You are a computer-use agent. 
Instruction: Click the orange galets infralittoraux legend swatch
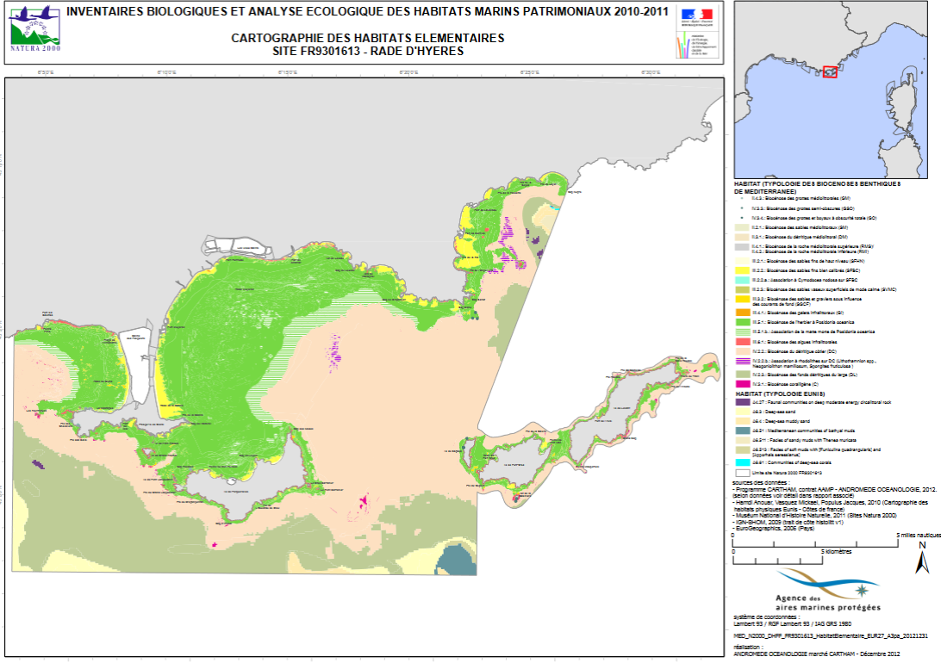(x=741, y=312)
